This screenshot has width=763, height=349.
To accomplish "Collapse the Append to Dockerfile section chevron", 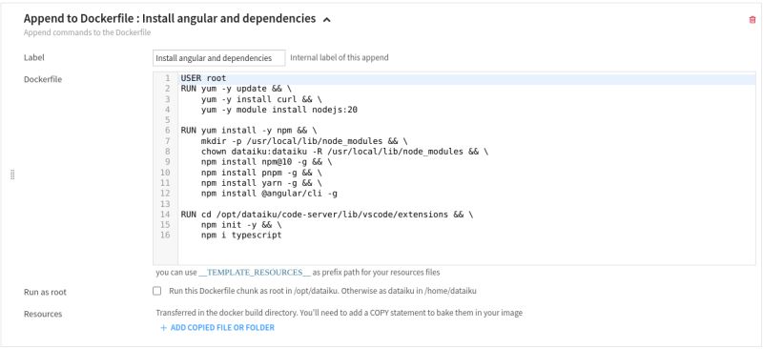I will coord(327,20).
